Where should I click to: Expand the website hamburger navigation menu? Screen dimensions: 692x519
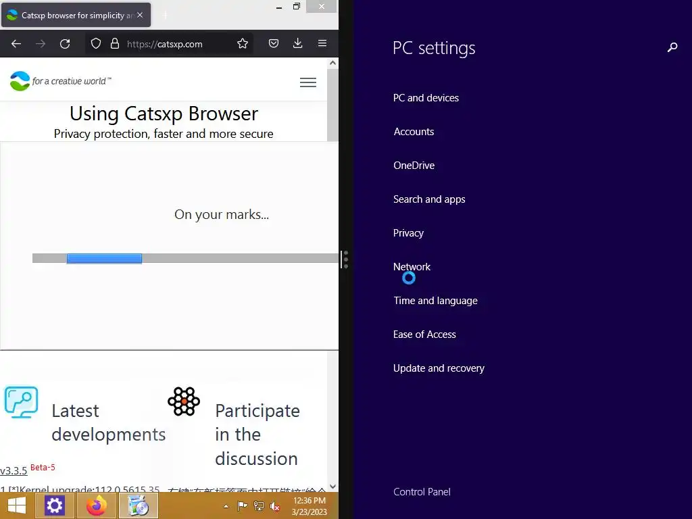(308, 82)
